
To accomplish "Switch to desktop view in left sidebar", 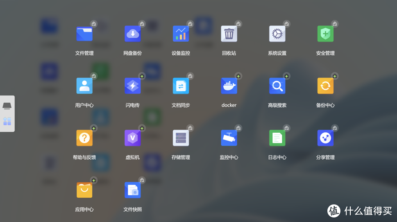I will (x=7, y=106).
